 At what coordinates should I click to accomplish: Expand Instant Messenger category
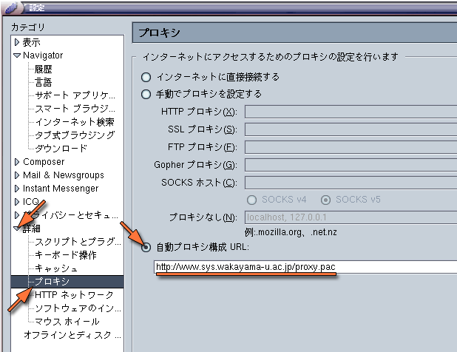click(16, 189)
